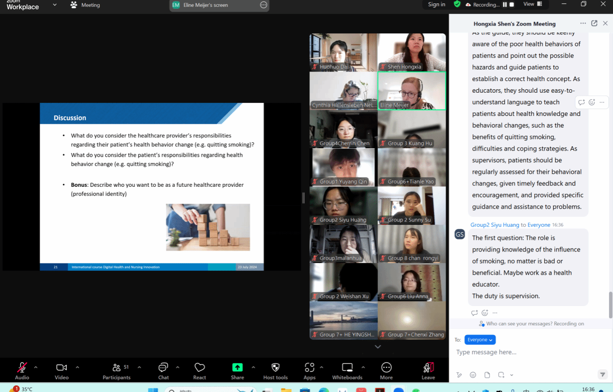Click the Sign in button
This screenshot has width=613, height=392.
437,4
